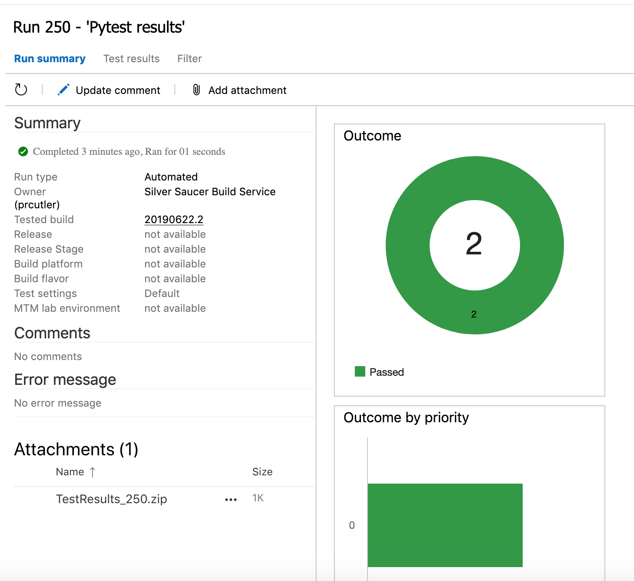
Task: Click the Passed color swatch
Action: click(360, 372)
